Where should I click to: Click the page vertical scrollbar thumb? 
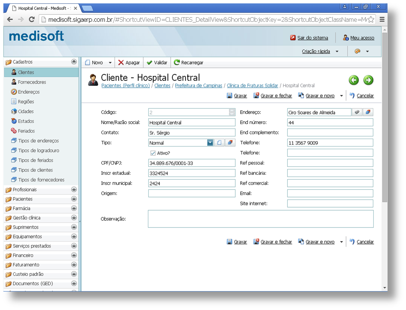click(385, 117)
